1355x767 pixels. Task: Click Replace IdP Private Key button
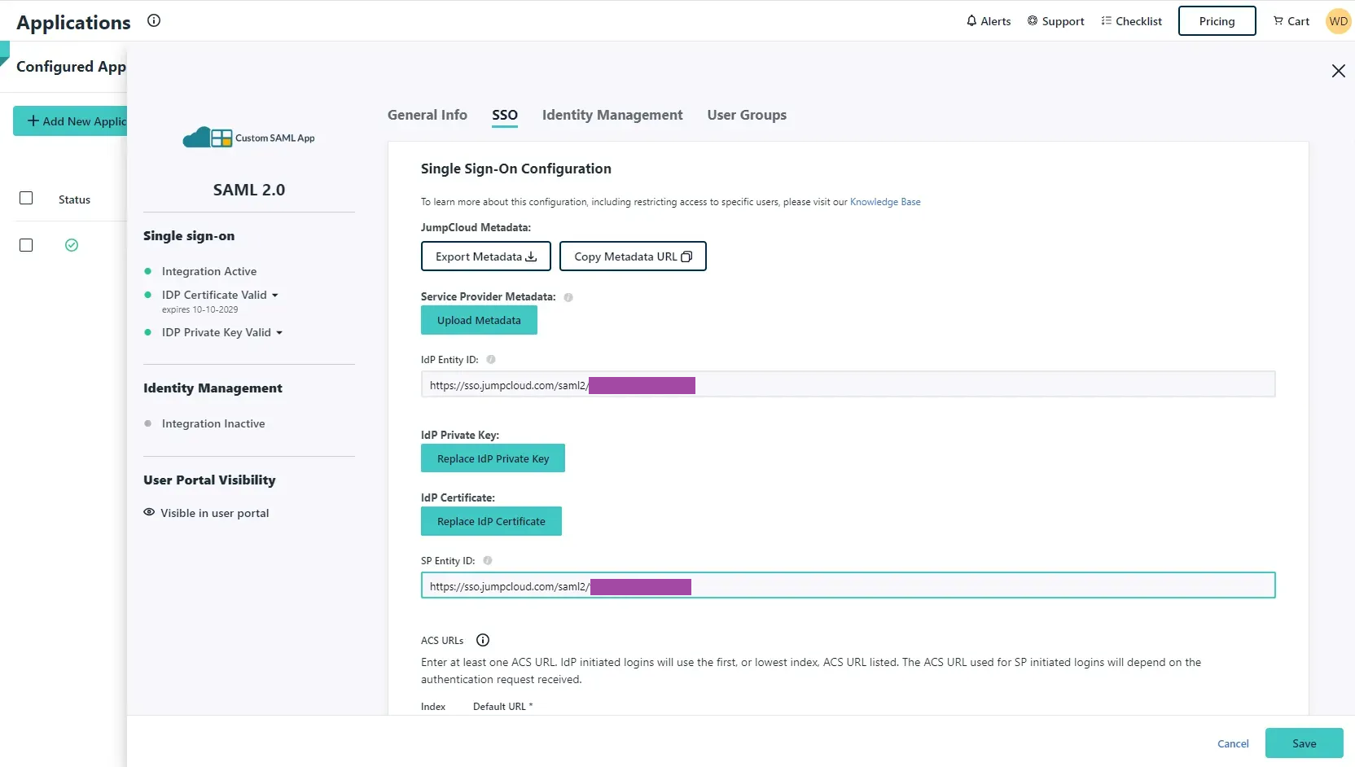click(493, 458)
